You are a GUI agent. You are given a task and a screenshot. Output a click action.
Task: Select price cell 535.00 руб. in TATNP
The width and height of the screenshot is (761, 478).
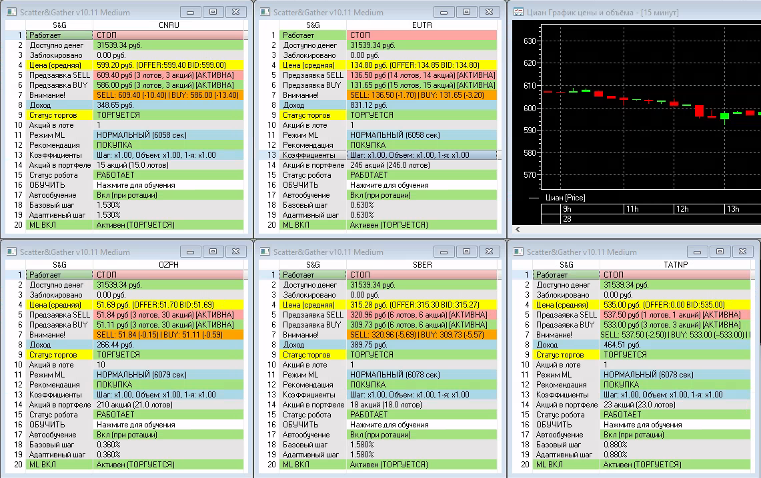click(x=675, y=305)
